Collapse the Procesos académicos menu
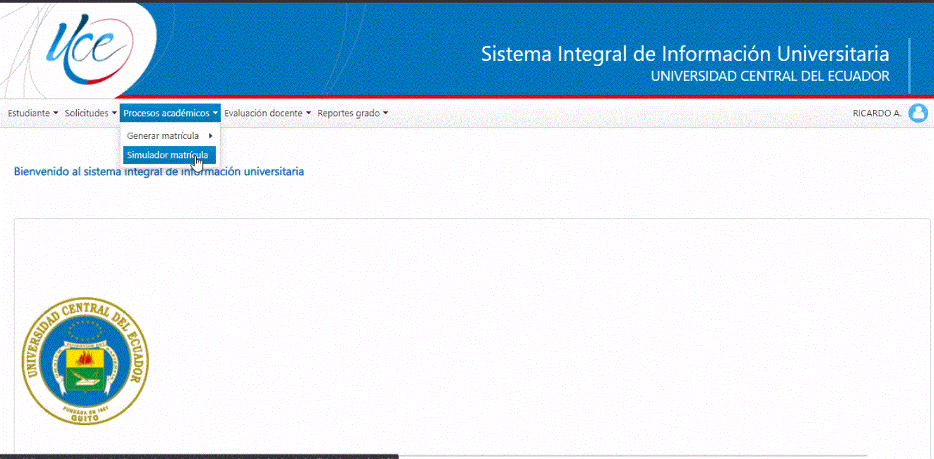This screenshot has width=934, height=459. tap(170, 113)
